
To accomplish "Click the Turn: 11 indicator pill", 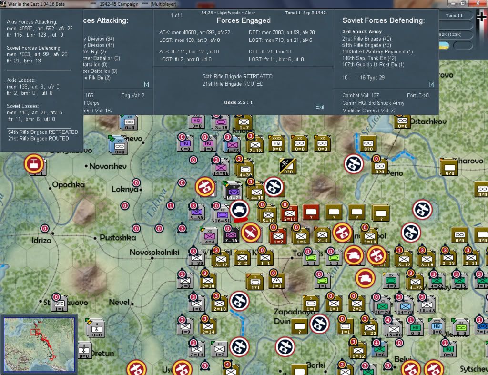I will tap(454, 15).
